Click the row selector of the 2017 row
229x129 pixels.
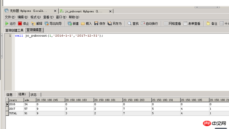[x=7, y=109]
